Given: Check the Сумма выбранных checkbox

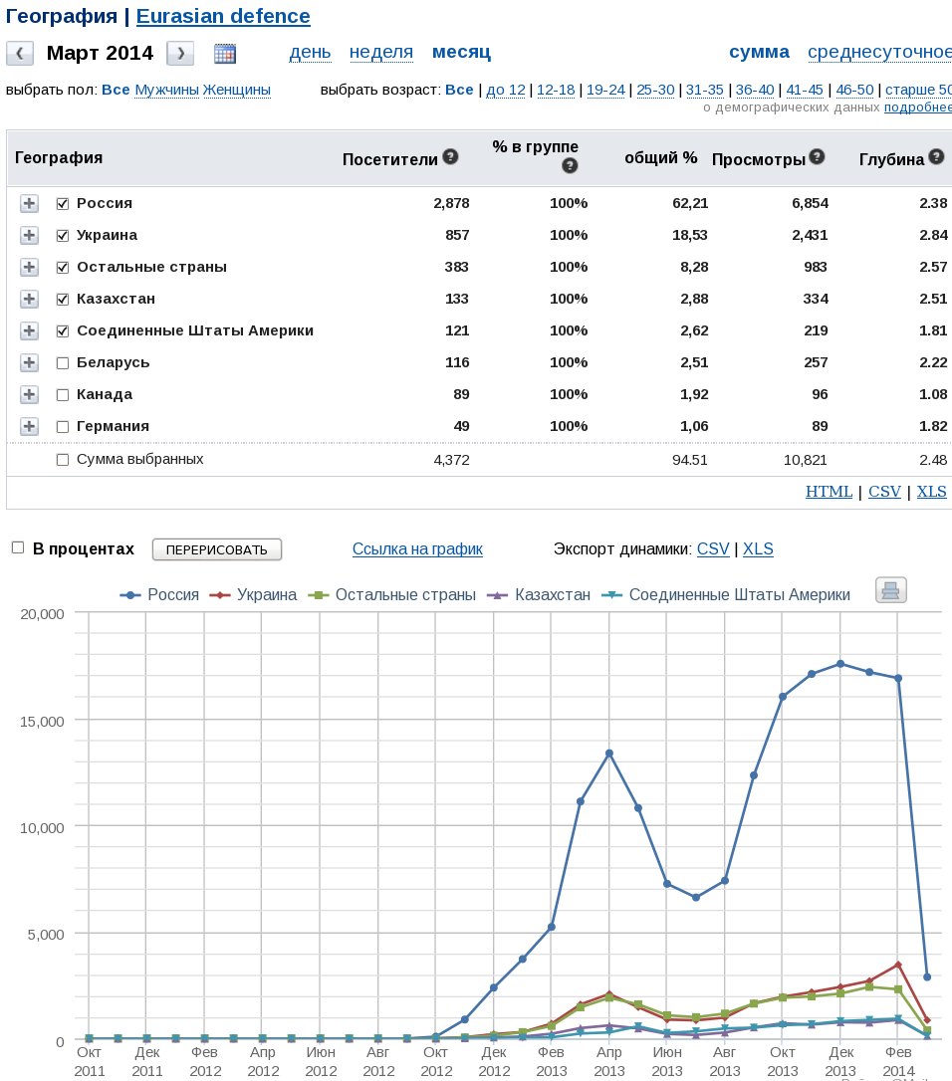Looking at the screenshot, I should click(x=63, y=460).
